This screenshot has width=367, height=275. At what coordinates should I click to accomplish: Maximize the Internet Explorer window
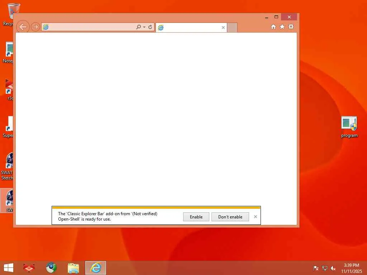(276, 17)
